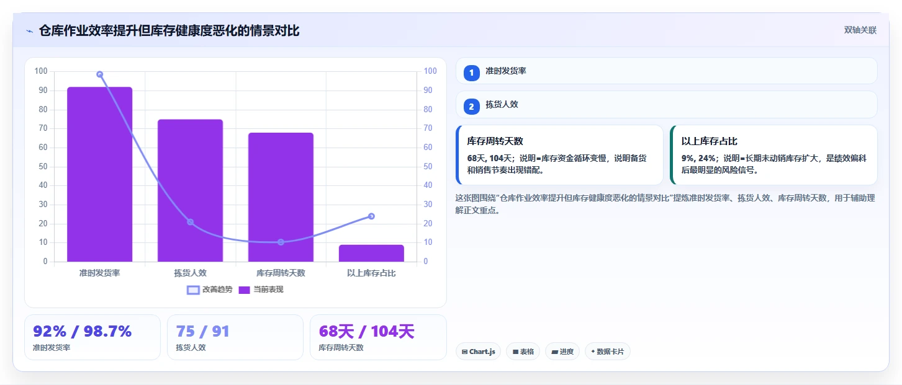Click the line point above 准时发货率
The width and height of the screenshot is (902, 385).
coord(100,74)
